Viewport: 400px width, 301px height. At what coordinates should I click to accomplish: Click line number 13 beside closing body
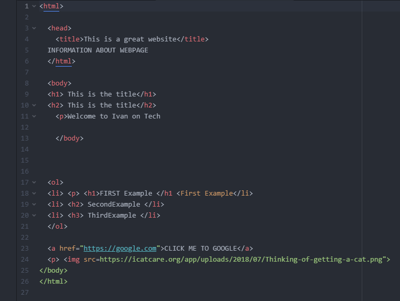coord(25,138)
